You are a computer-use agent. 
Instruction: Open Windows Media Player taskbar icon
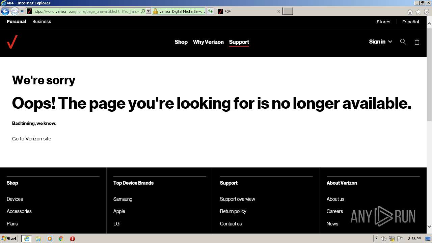pos(50,239)
